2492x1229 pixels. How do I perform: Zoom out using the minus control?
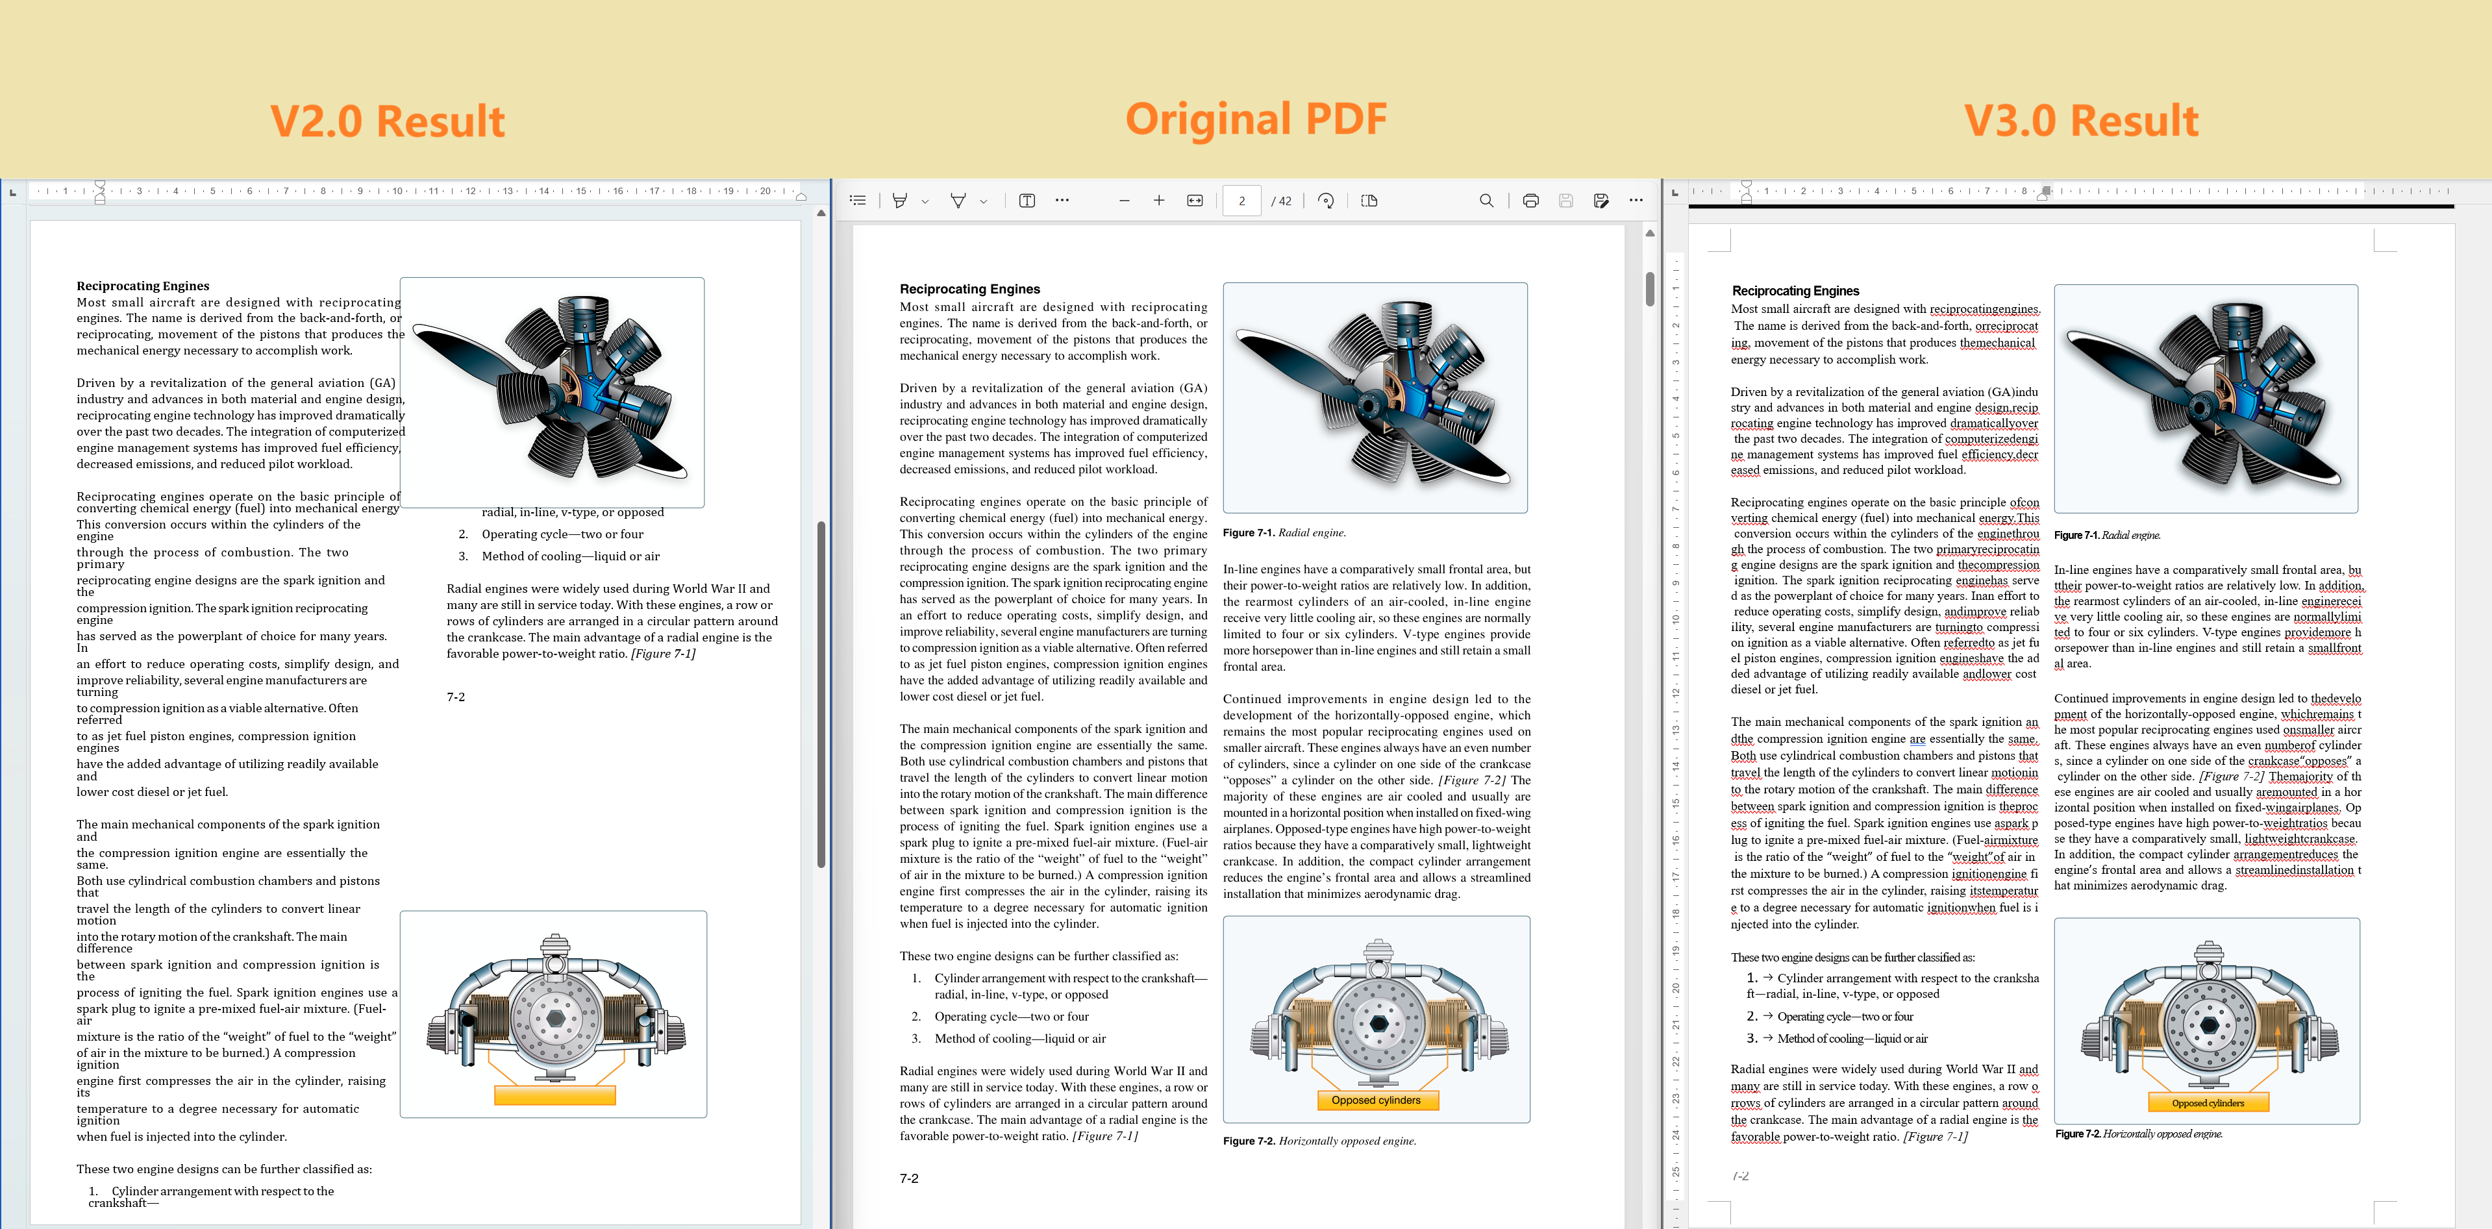[1125, 200]
